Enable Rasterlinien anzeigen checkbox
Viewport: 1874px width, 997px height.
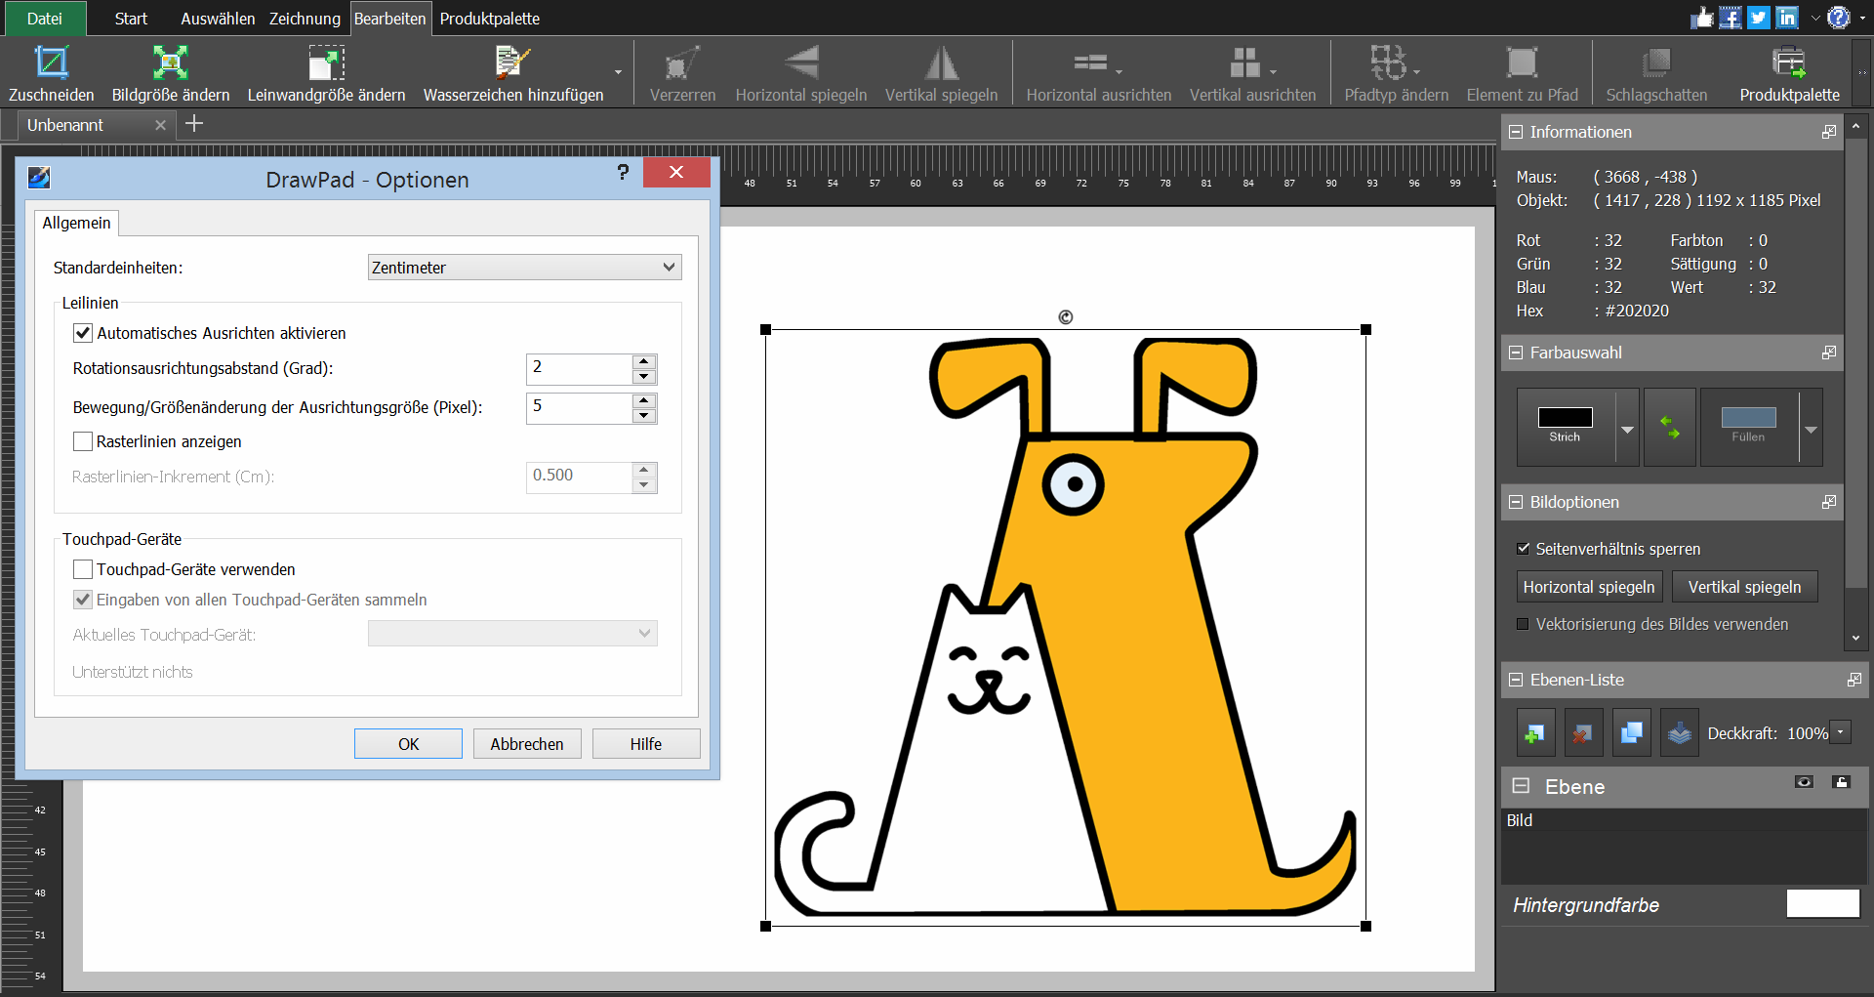click(83, 441)
